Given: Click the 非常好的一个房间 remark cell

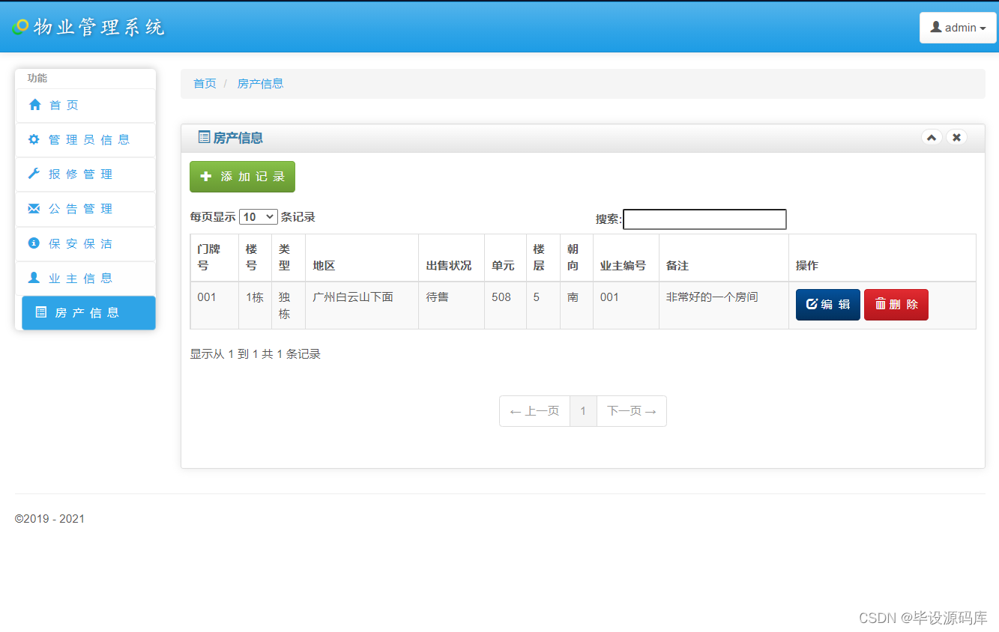Looking at the screenshot, I should pos(724,306).
